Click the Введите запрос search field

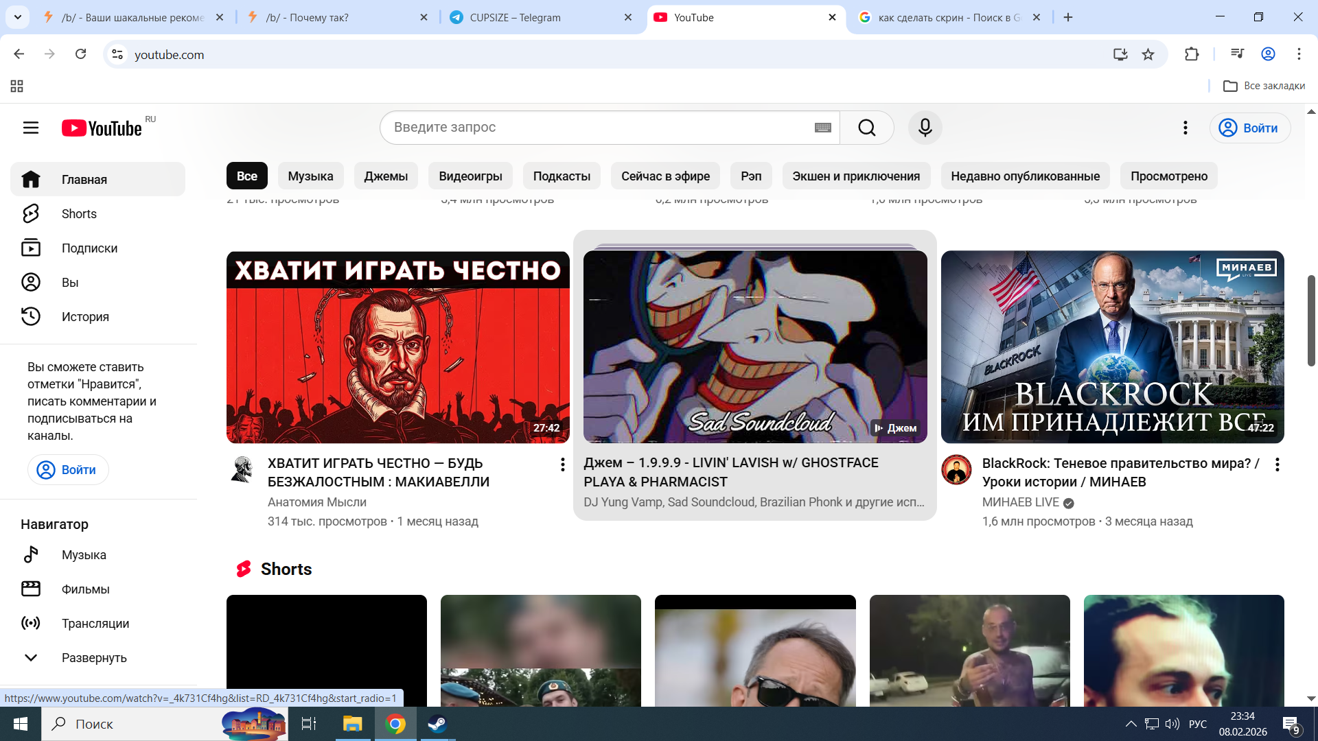pyautogui.click(x=597, y=128)
